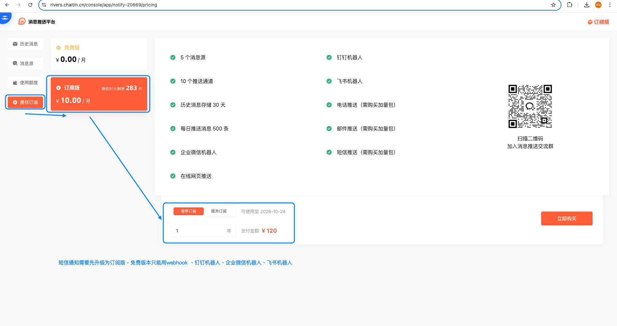This screenshot has height=326, width=617.
Task: Open Chrome three-dot menu
Action: pyautogui.click(x=610, y=5)
